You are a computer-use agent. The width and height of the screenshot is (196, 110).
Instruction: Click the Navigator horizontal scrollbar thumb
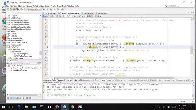click(x=23, y=95)
